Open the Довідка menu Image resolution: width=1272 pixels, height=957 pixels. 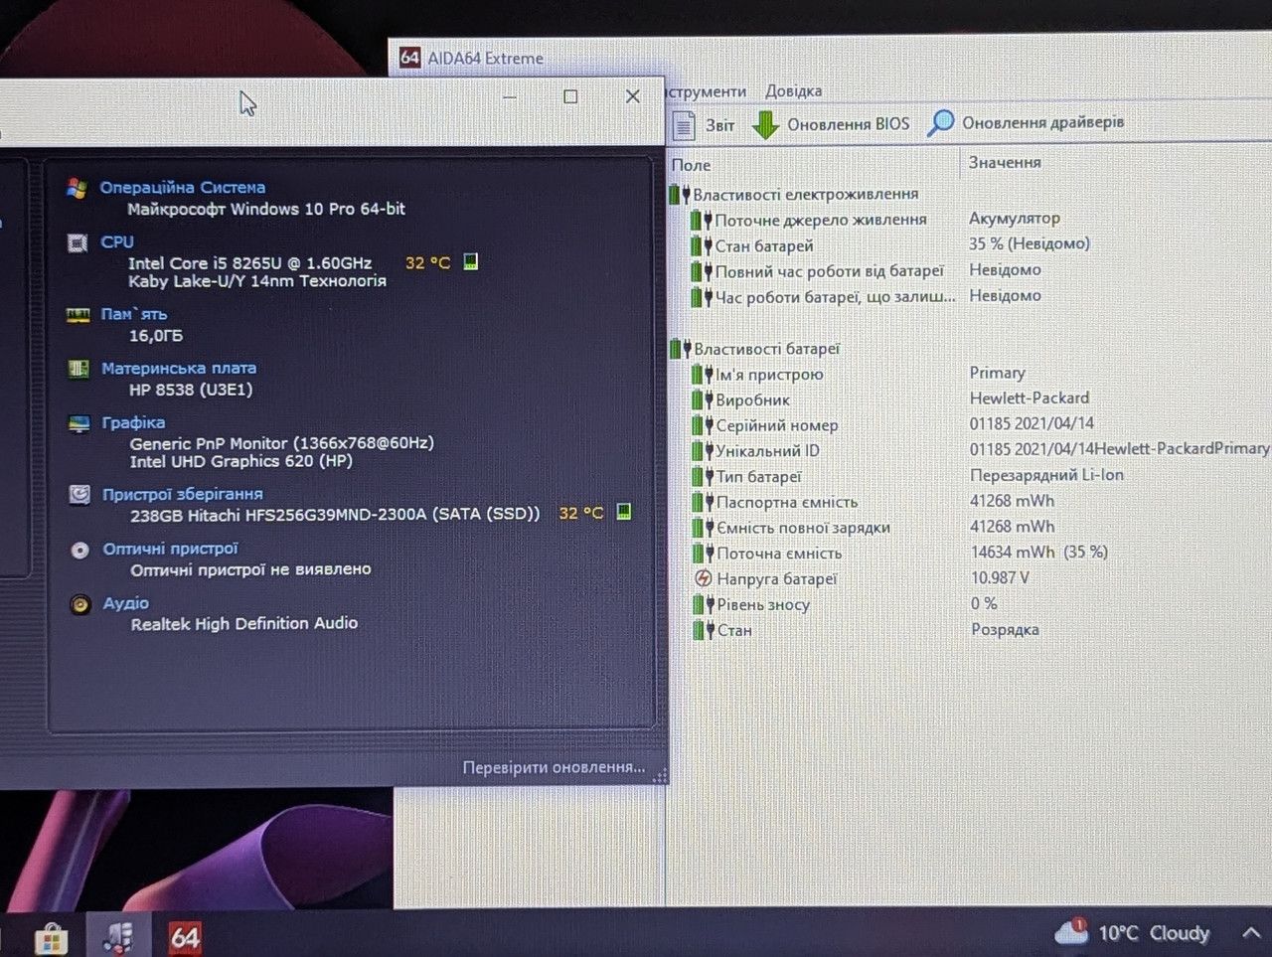click(x=793, y=91)
